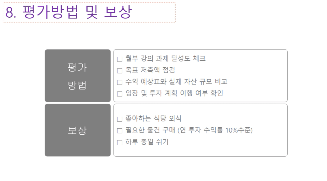The image size is (327, 181).
Task: Click the text 좋아하는 식당 외식
Action: (x=153, y=119)
